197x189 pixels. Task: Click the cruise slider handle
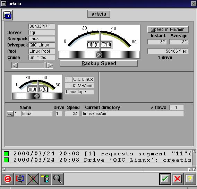pyautogui.click(x=45, y=66)
